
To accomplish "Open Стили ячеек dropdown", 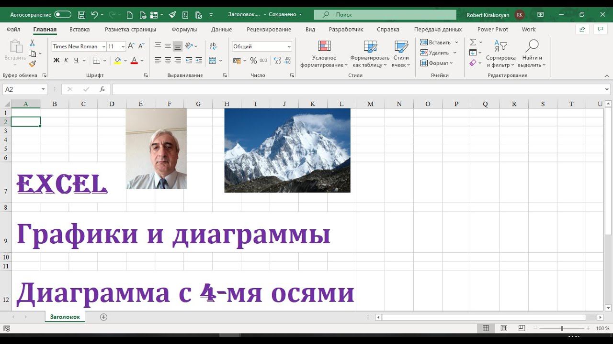I will point(401,54).
